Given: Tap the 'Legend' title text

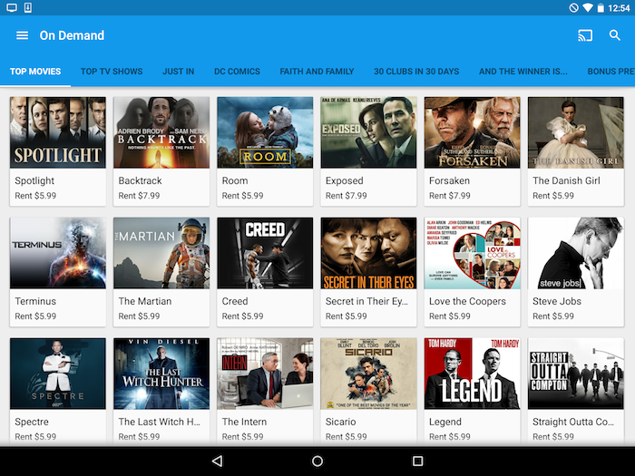Looking at the screenshot, I should click(445, 423).
